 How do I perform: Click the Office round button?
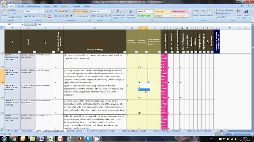tap(4, 4)
